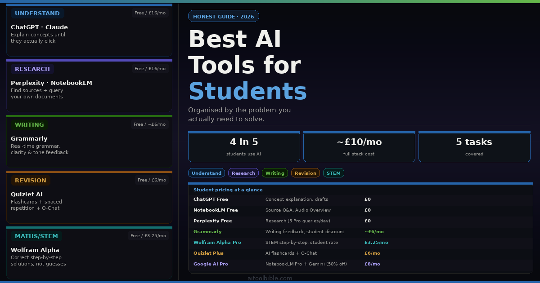Click the WRITING category label
540x283 pixels.
click(x=30, y=125)
